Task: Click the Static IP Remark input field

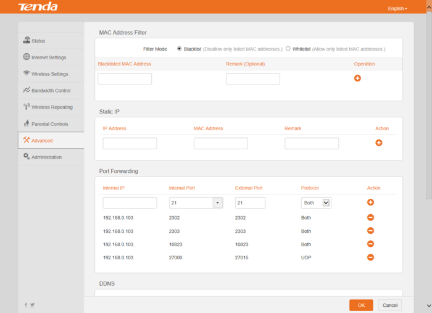Action: point(312,143)
